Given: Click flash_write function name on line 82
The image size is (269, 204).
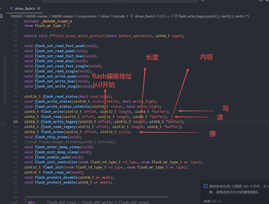Looking at the screenshot, I should 52,112.
